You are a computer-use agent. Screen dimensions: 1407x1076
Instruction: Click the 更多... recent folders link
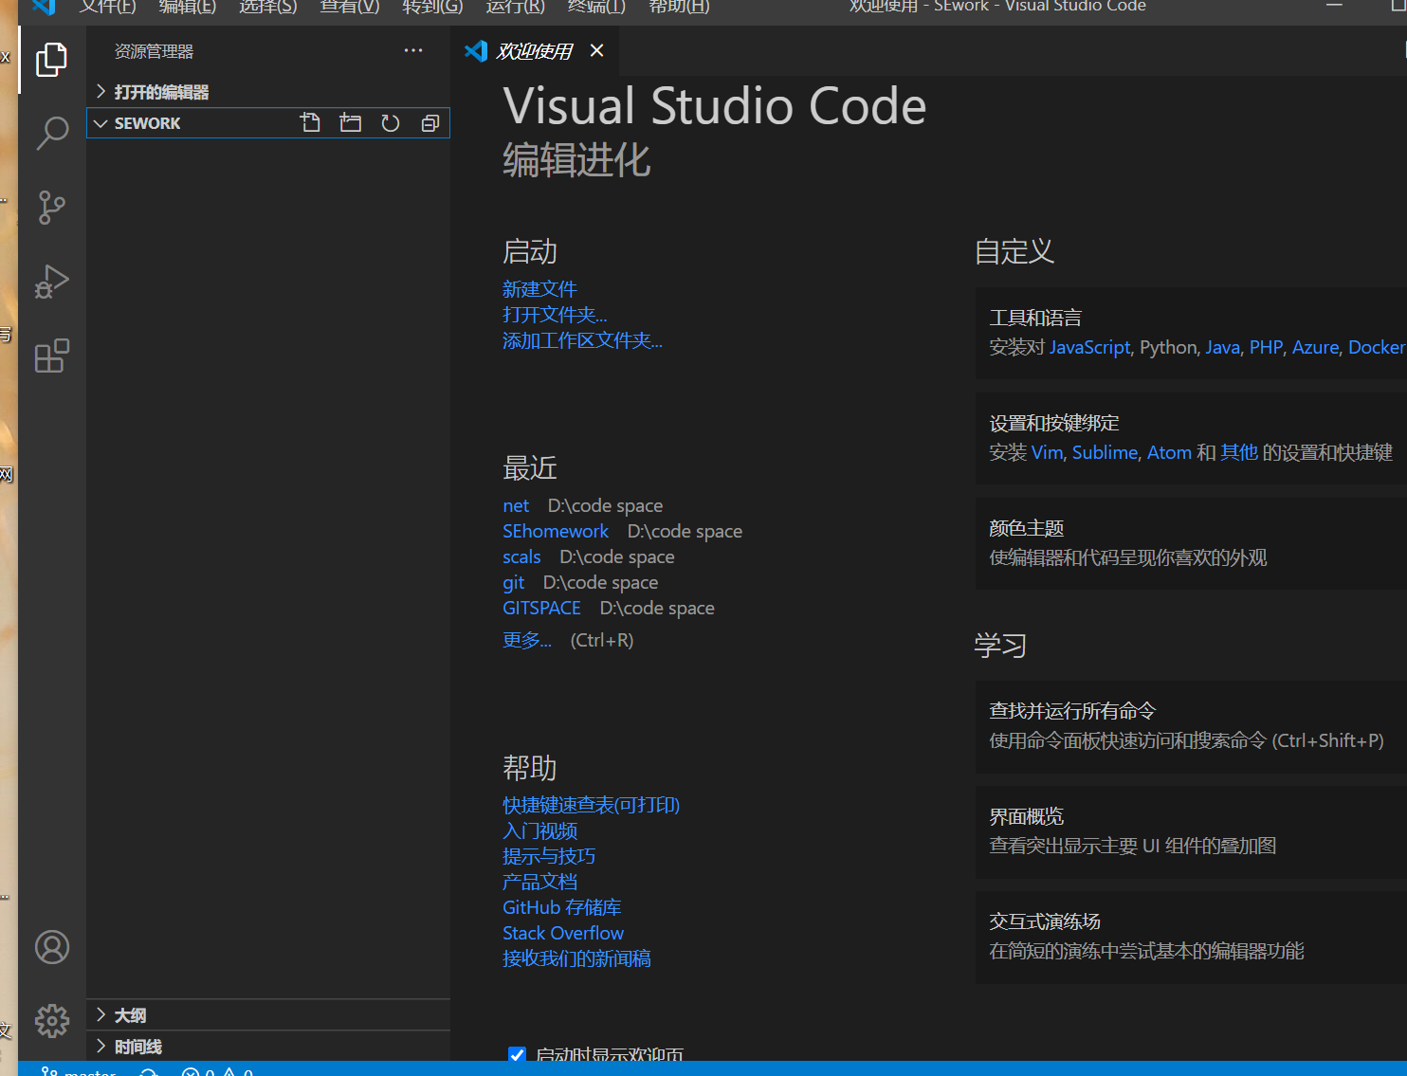[527, 640]
